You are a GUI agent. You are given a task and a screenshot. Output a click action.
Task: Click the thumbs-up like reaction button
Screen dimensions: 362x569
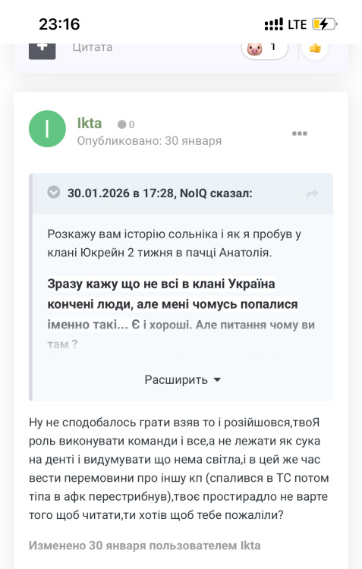[x=315, y=48]
